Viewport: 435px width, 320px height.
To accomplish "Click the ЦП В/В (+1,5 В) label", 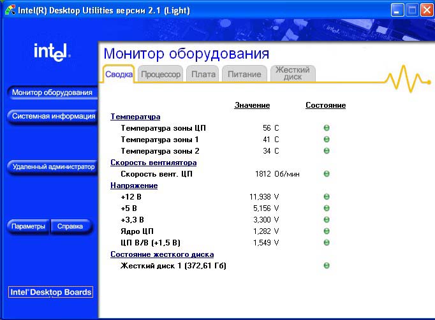I will point(151,243).
